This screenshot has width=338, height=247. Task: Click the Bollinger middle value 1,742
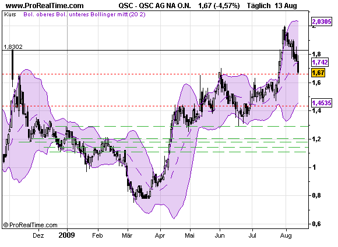coord(320,62)
